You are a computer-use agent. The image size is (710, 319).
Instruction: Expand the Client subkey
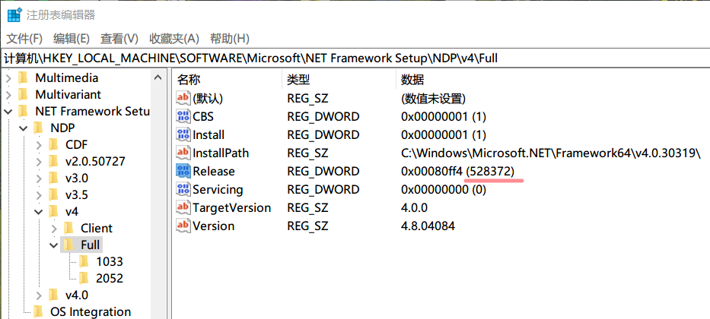tap(54, 228)
